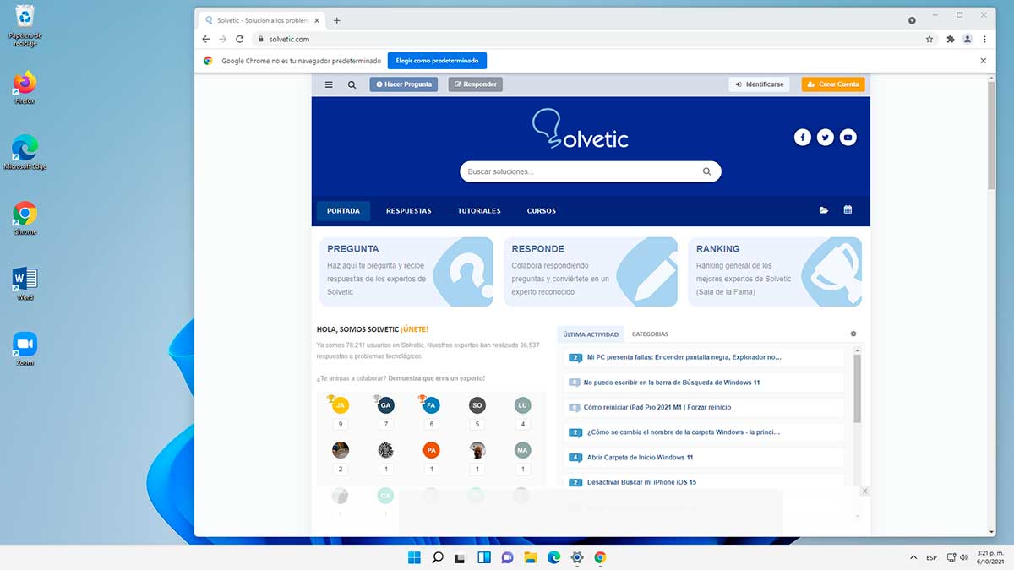Open the Windows Start menu

[x=414, y=557]
